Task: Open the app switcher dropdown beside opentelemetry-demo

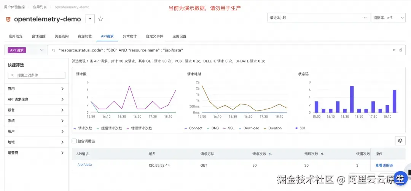Action: tap(90, 19)
